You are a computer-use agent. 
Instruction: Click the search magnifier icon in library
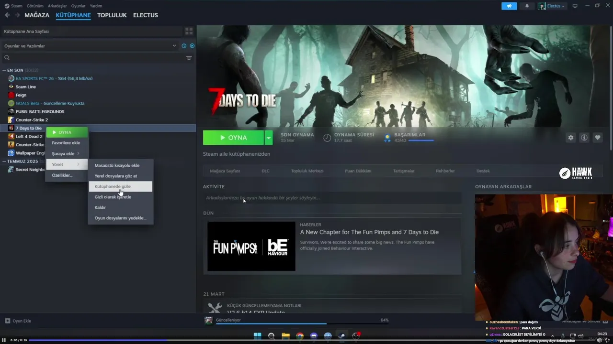point(7,58)
